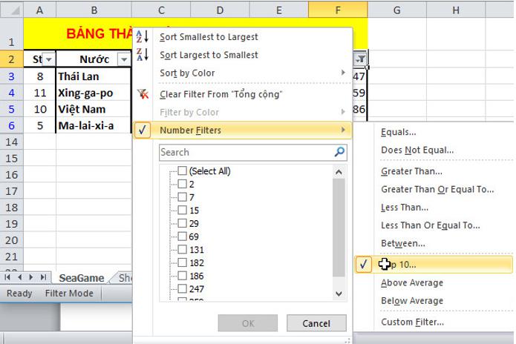The image size is (516, 344).
Task: Click the Clear Filter funnel icon
Action: pyautogui.click(x=144, y=94)
